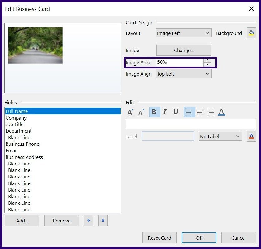Select the Department field
Viewport: 261px width, 249px height.
click(63, 131)
